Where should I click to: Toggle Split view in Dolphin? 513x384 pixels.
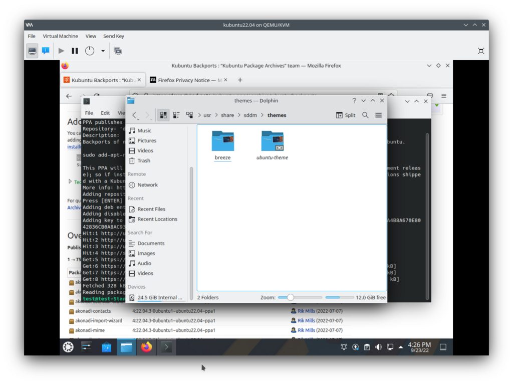tap(345, 115)
